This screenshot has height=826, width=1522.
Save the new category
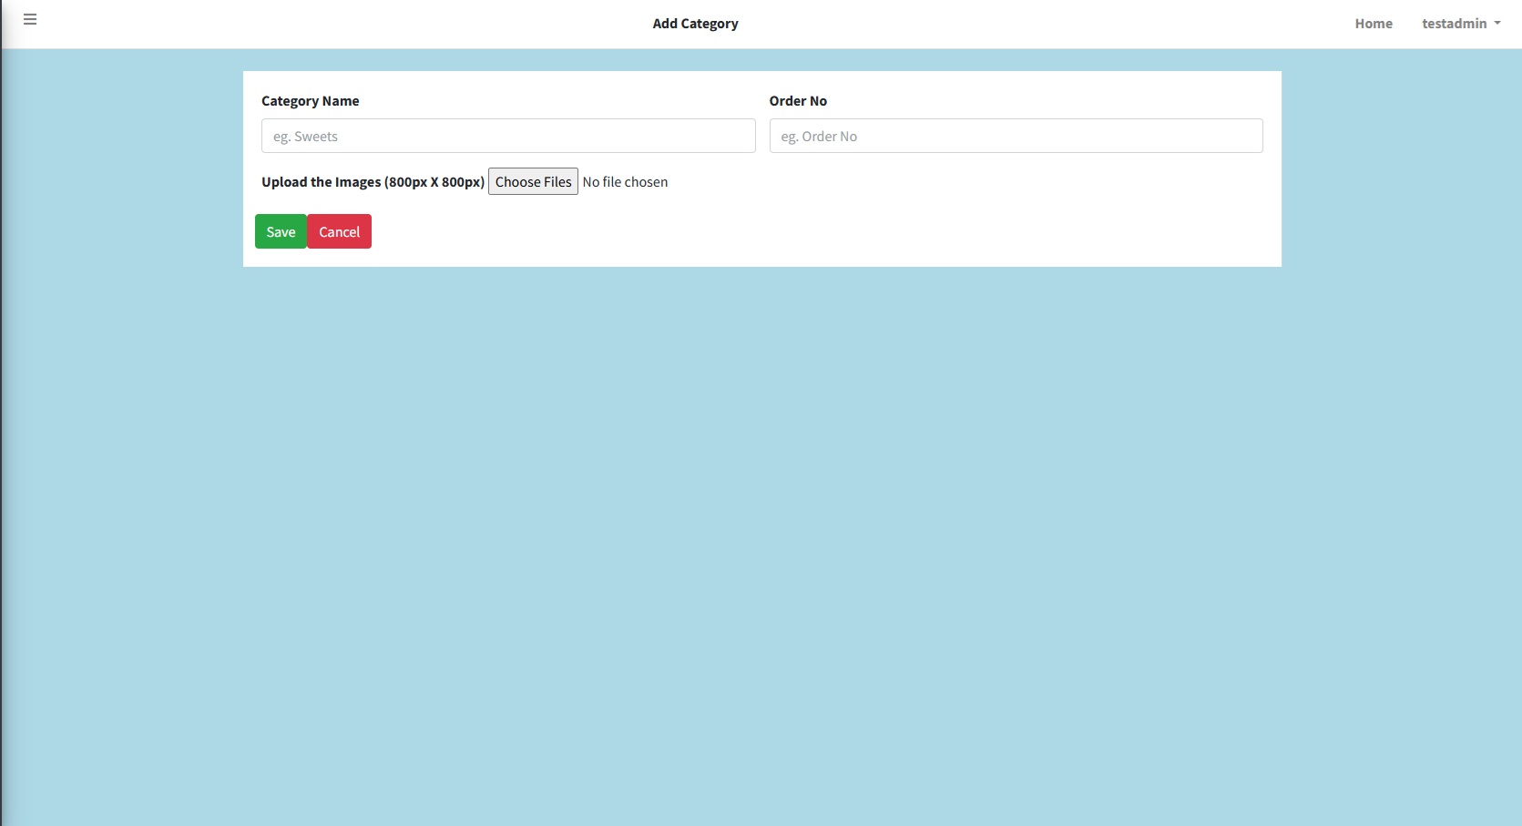281,231
